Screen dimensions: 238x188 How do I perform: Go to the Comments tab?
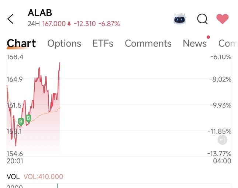click(148, 44)
